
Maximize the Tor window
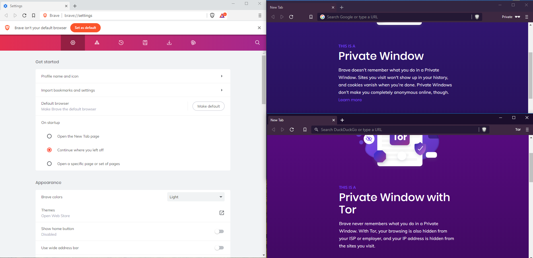tap(514, 118)
